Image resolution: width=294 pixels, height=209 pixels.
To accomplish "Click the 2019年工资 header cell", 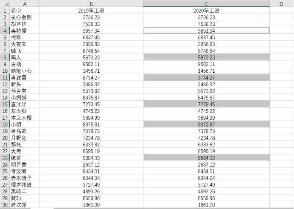I will tap(91, 11).
